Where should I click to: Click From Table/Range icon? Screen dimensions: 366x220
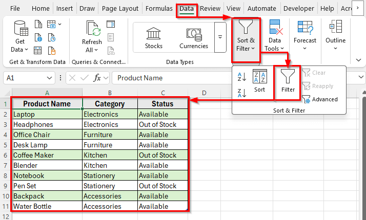38,50
